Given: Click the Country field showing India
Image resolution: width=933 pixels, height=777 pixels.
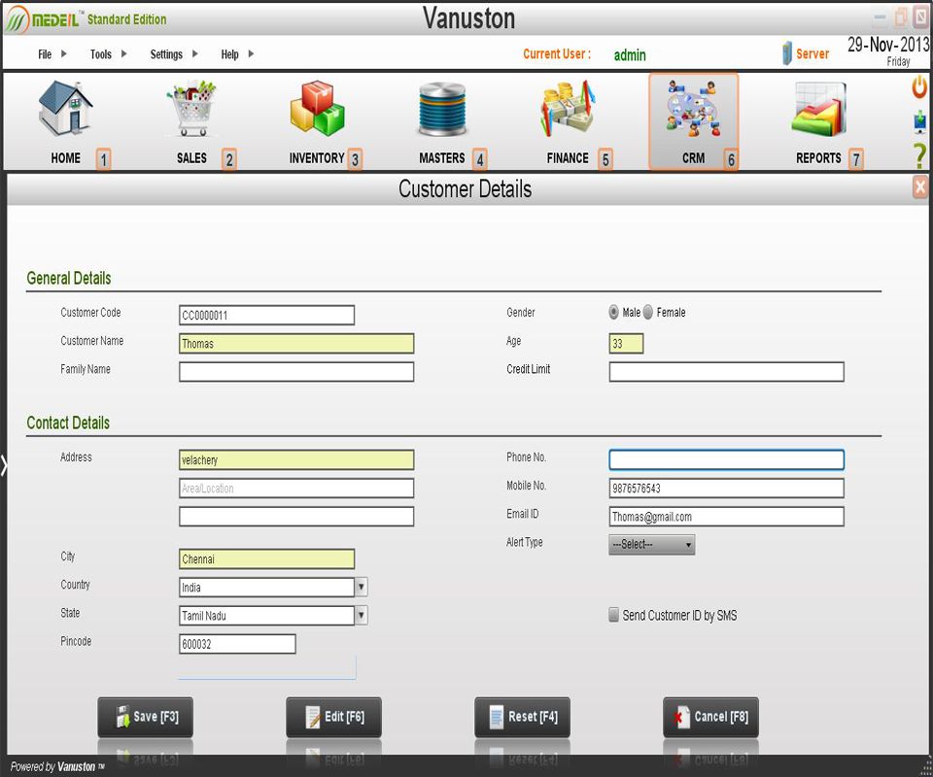Looking at the screenshot, I should 266,588.
